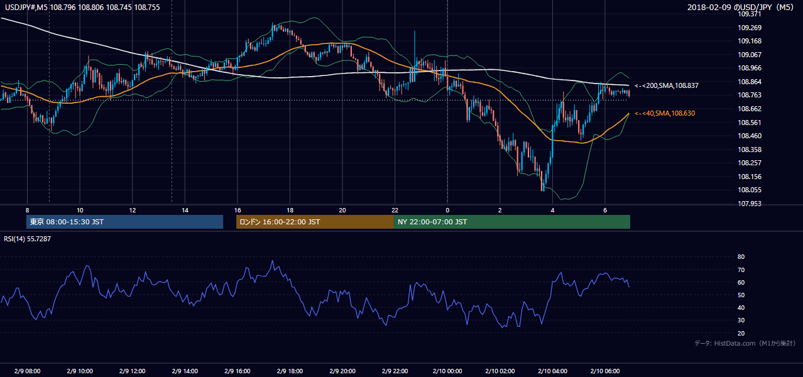Click hour tick 10 under the price chart
Viewport: 803px width, 377px height.
point(80,209)
